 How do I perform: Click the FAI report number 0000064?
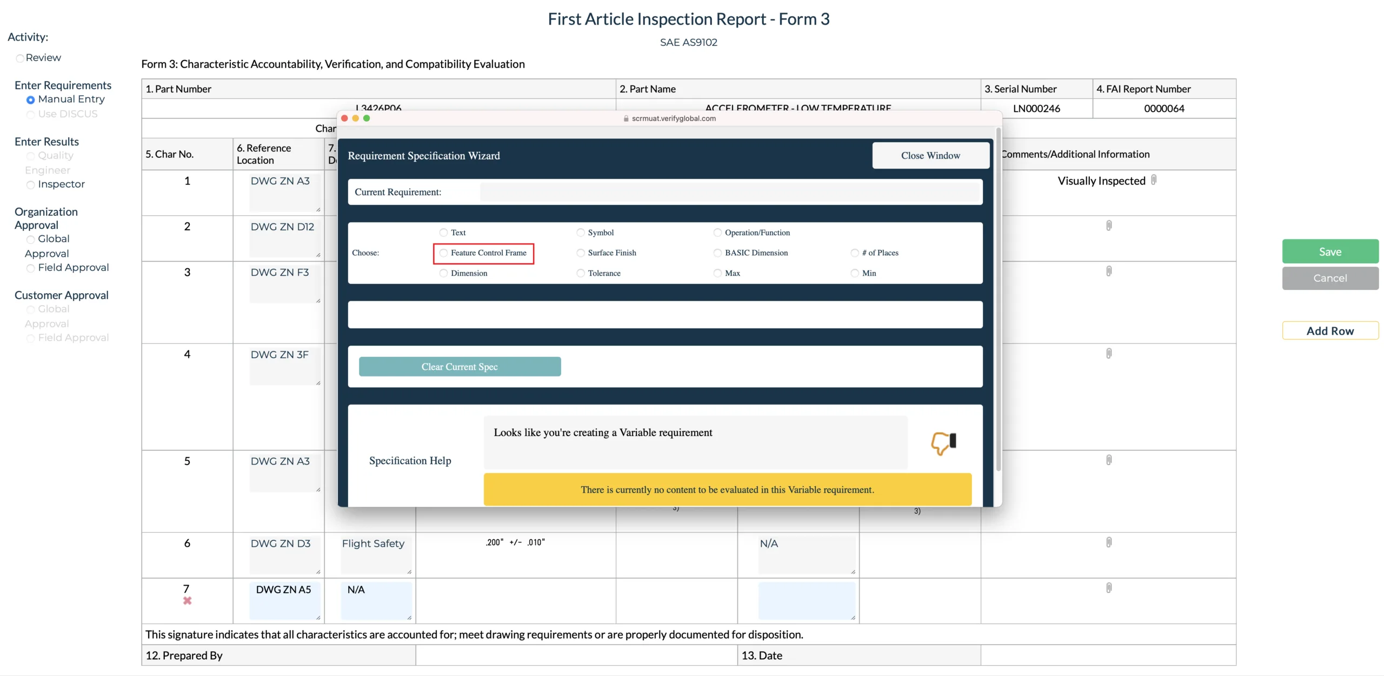[x=1164, y=109]
